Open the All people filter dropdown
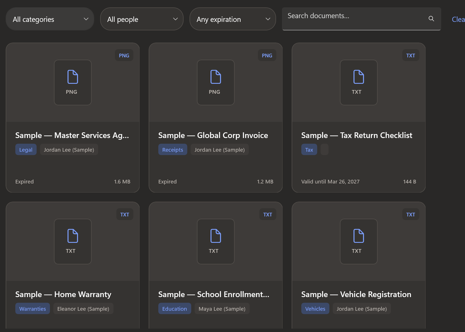Image resolution: width=465 pixels, height=332 pixels. [142, 19]
